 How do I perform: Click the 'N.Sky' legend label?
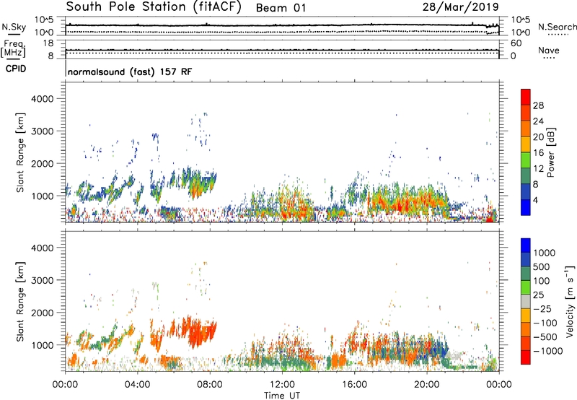tap(14, 27)
